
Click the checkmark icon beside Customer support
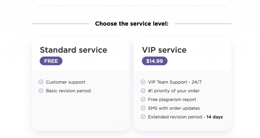pyautogui.click(x=41, y=82)
